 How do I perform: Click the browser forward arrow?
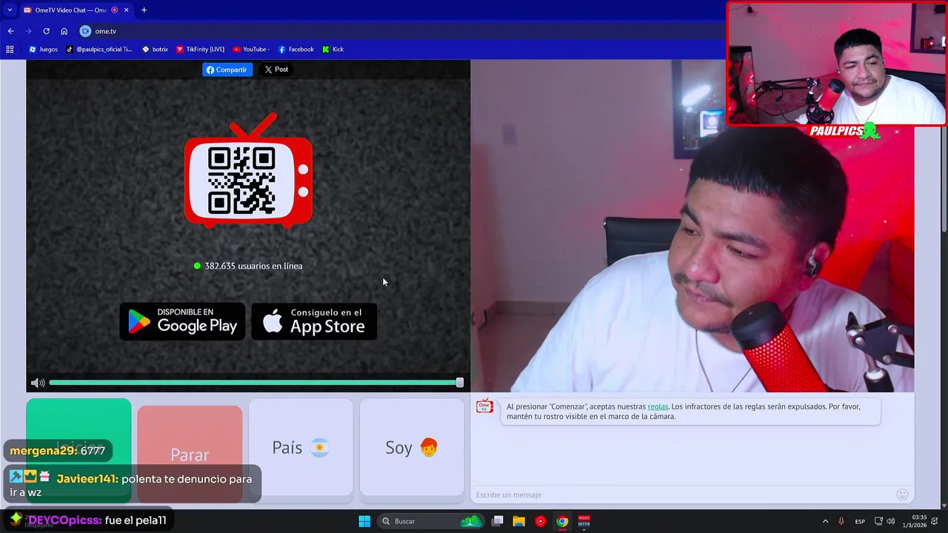pyautogui.click(x=28, y=31)
